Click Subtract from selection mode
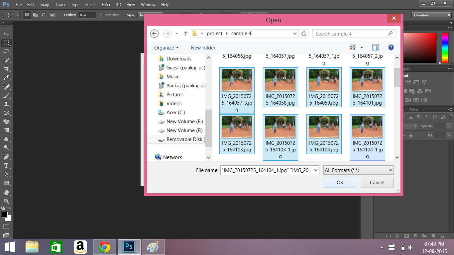 (x=44, y=15)
